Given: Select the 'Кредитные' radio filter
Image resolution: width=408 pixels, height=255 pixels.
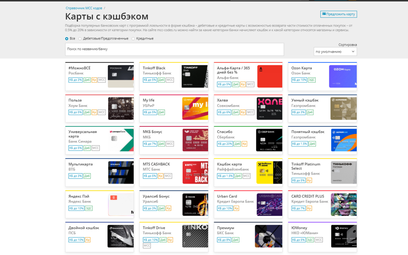Looking at the screenshot, I should [133, 39].
